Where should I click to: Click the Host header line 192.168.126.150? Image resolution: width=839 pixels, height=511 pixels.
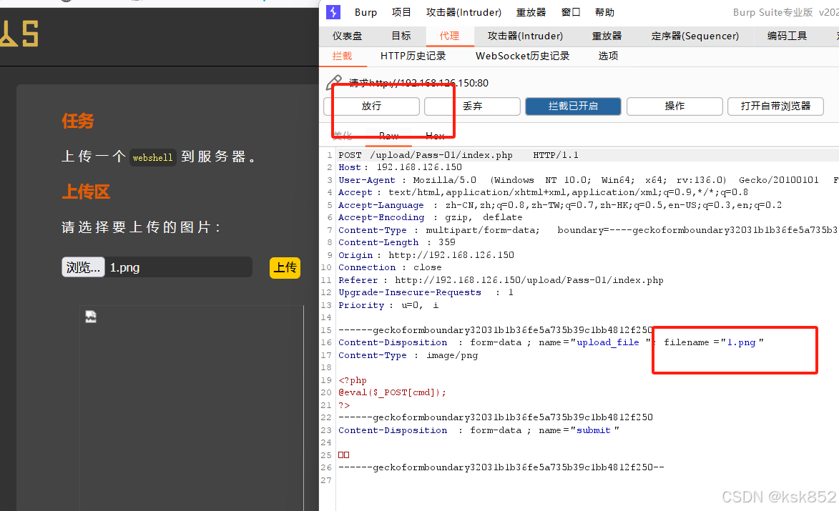pyautogui.click(x=400, y=167)
